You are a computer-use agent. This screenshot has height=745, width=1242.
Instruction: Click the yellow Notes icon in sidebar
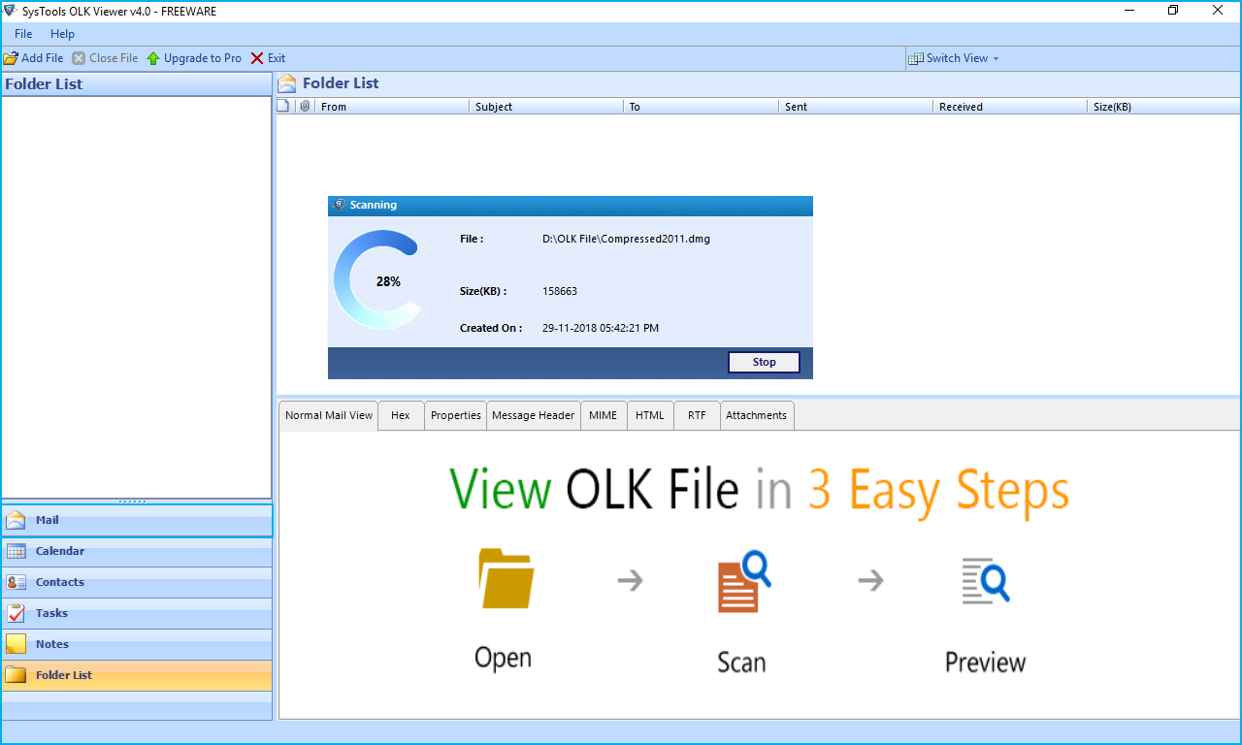point(16,644)
